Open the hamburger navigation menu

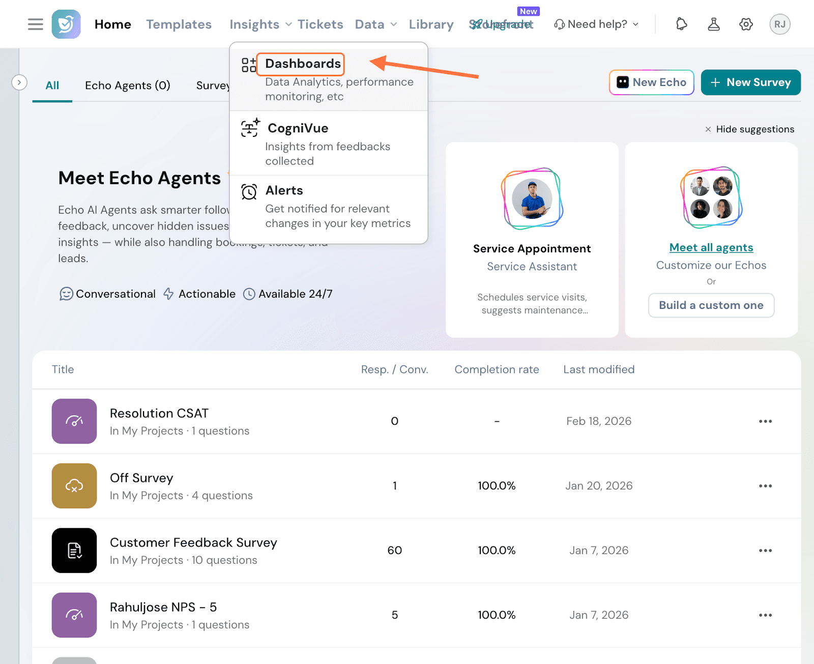coord(35,24)
